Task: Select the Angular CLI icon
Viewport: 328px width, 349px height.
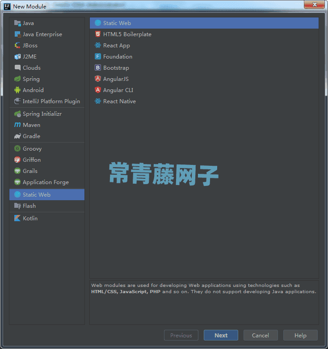Action: tap(98, 90)
